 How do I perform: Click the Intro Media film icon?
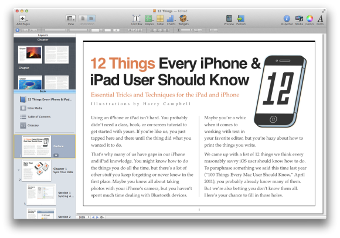point(23,108)
